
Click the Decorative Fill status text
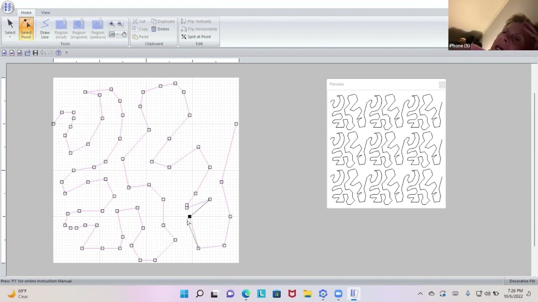(x=522, y=281)
